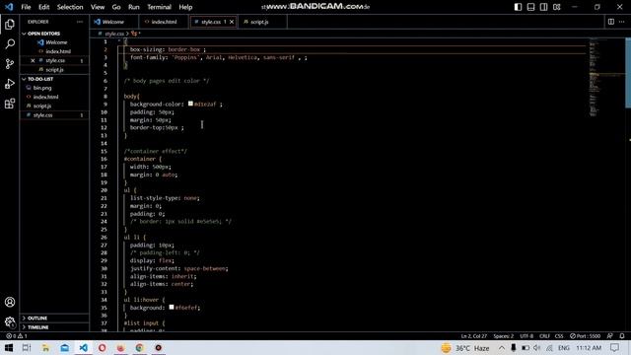Open File Explorer from taskbar
631x355 pixels.
click(45, 348)
